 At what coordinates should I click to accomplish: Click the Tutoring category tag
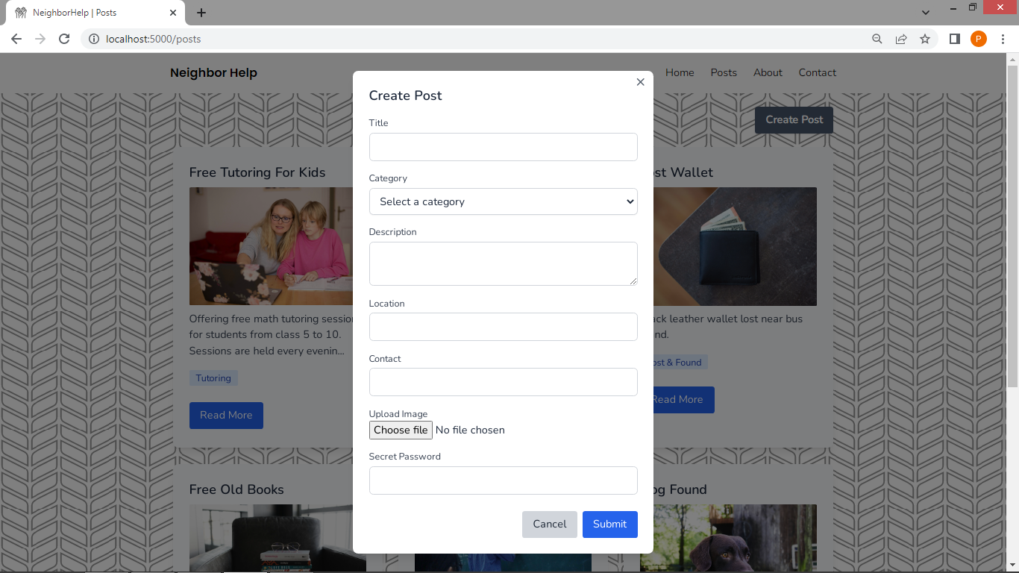pyautogui.click(x=213, y=378)
